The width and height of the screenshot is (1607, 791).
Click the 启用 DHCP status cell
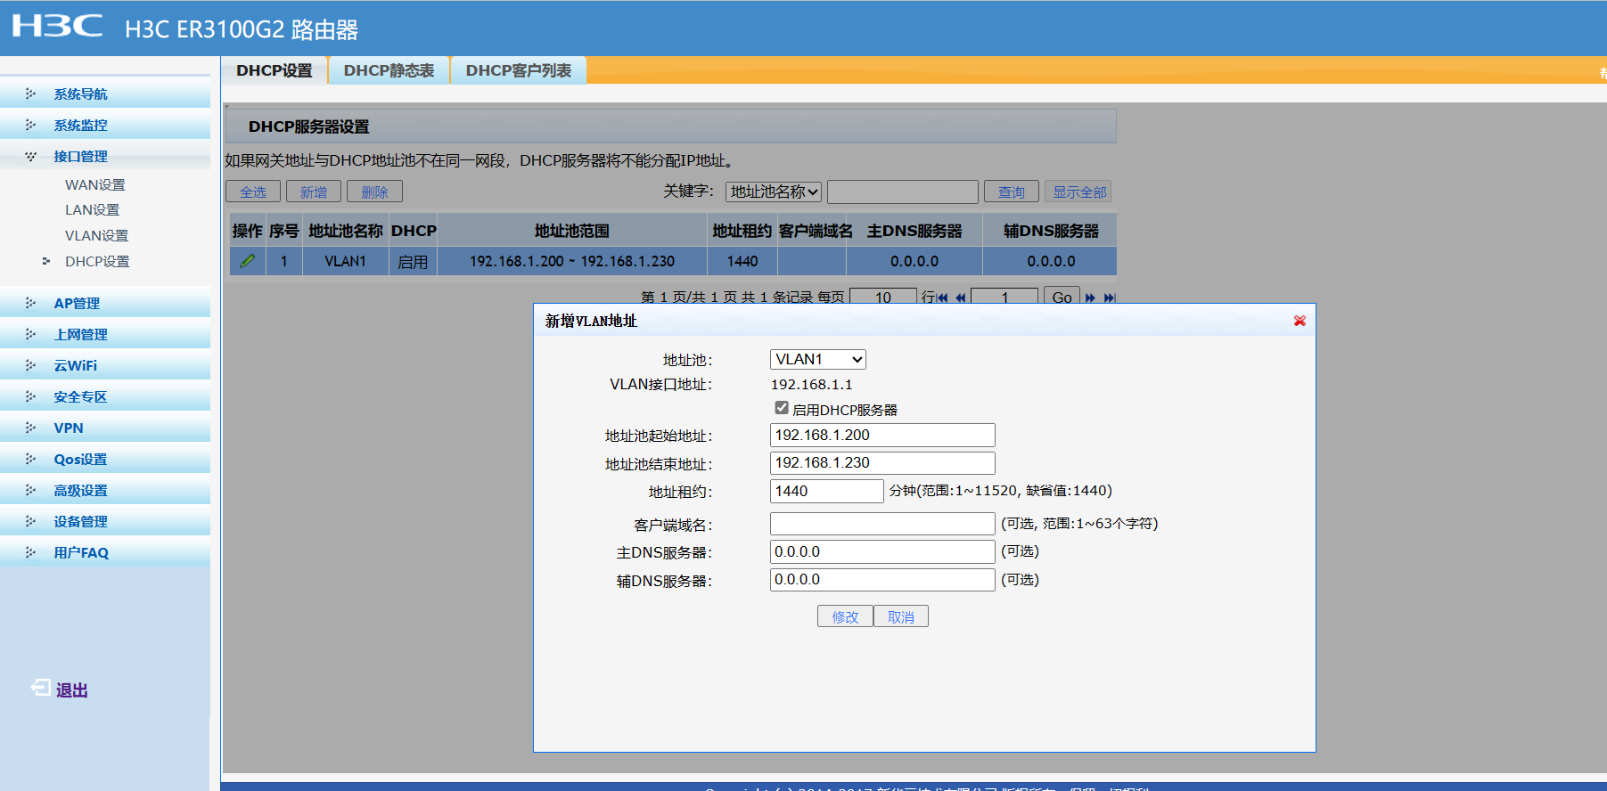(x=414, y=261)
